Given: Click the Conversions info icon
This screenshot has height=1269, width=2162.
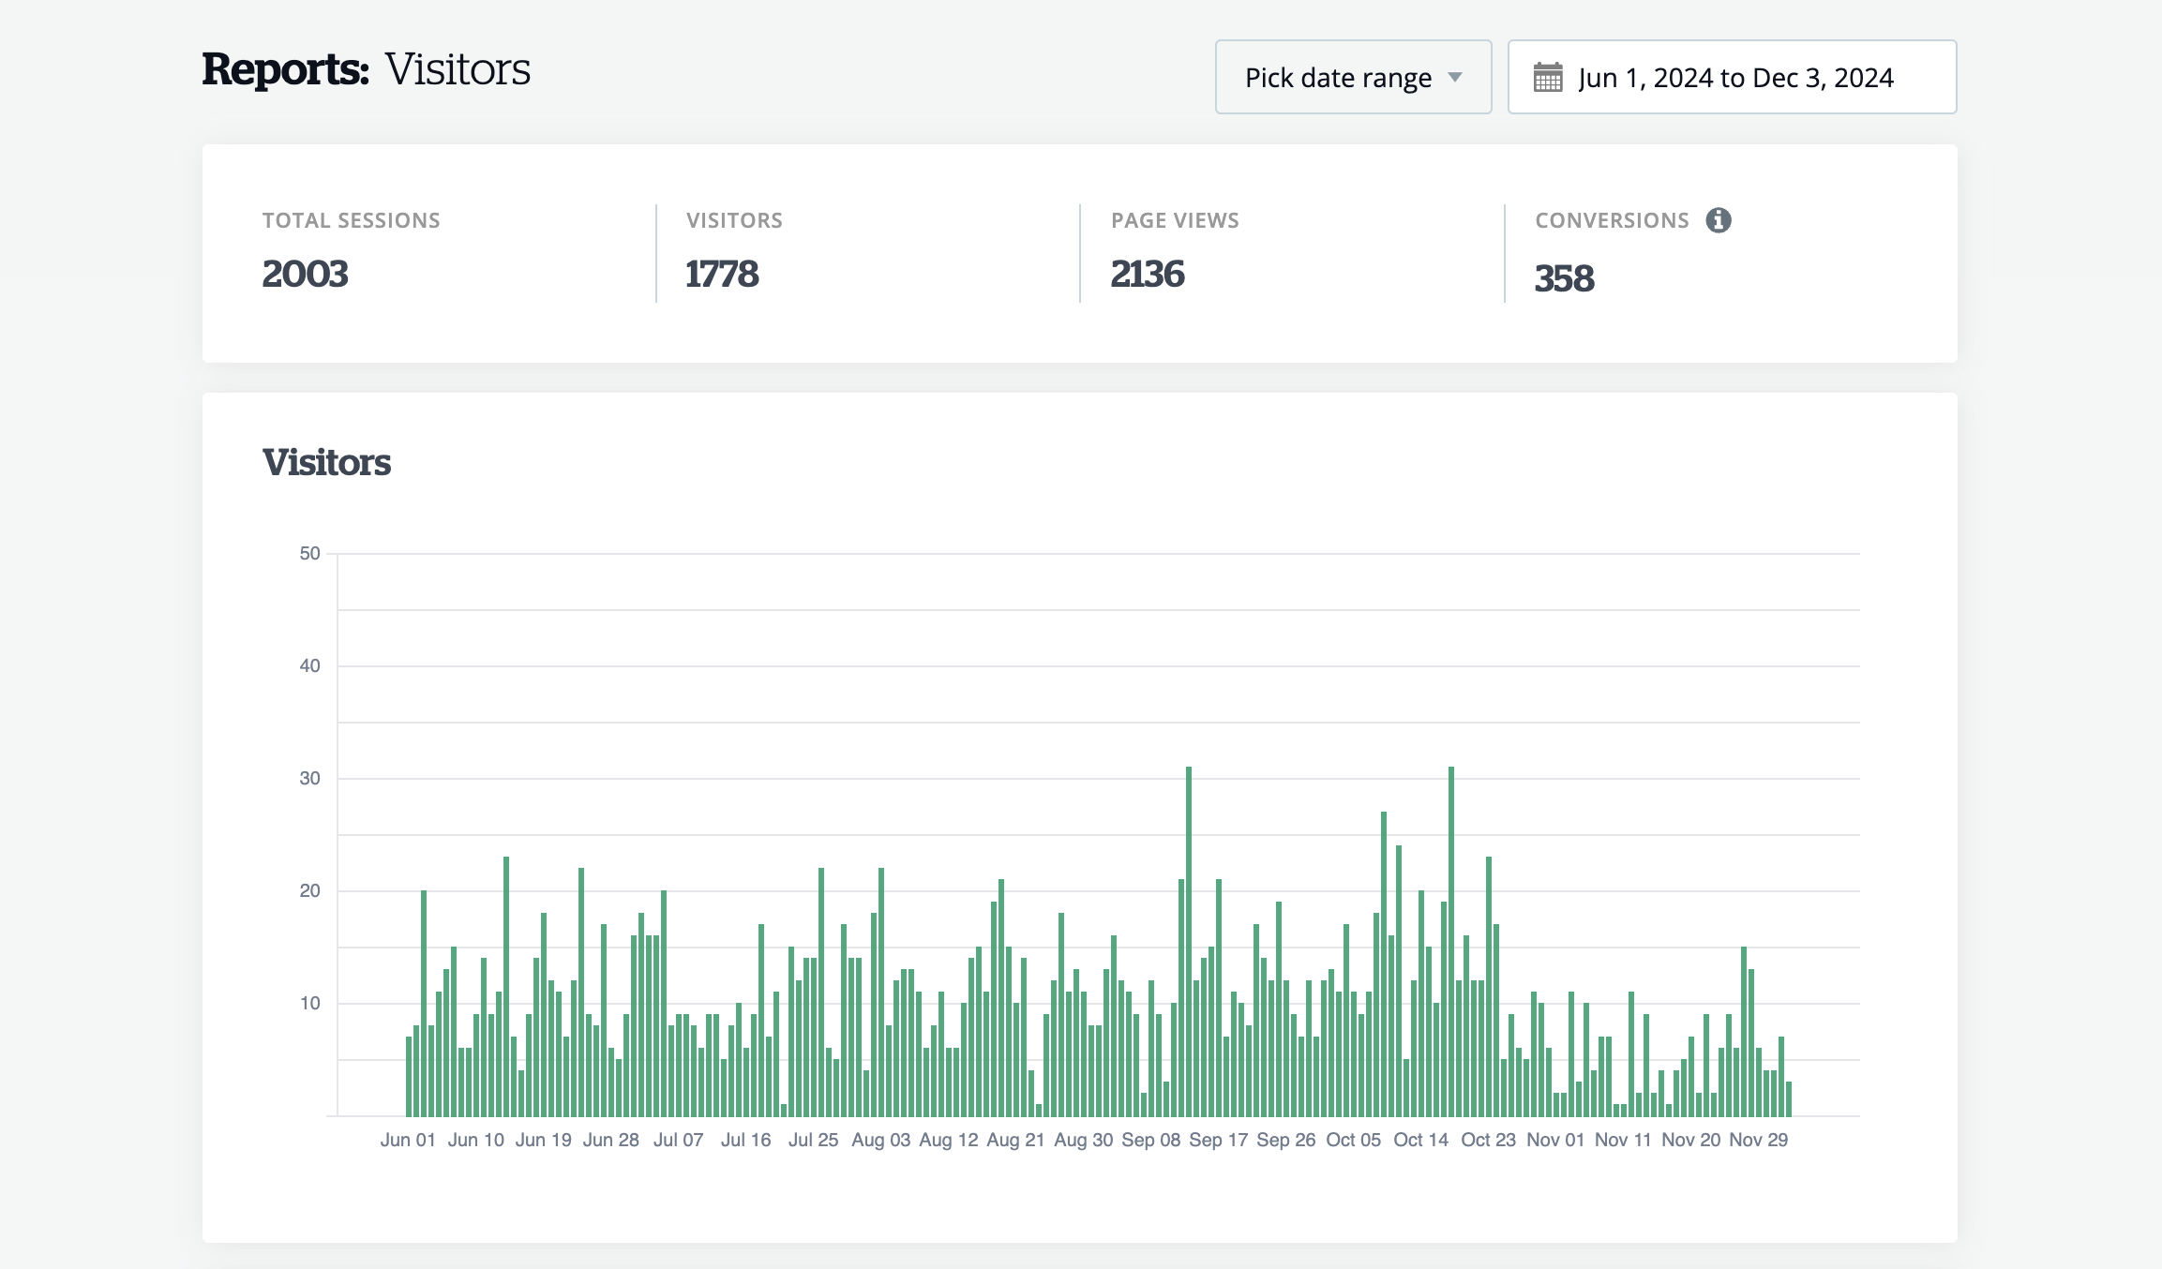Looking at the screenshot, I should point(1717,220).
